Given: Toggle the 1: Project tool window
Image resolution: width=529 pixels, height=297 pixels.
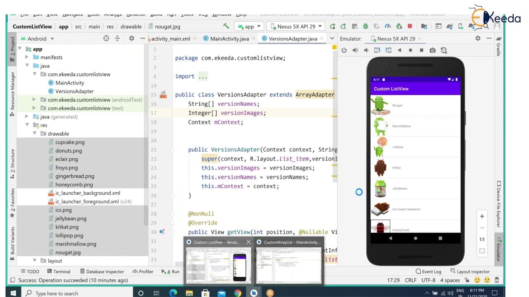Looking at the screenshot, I should pyautogui.click(x=12, y=49).
